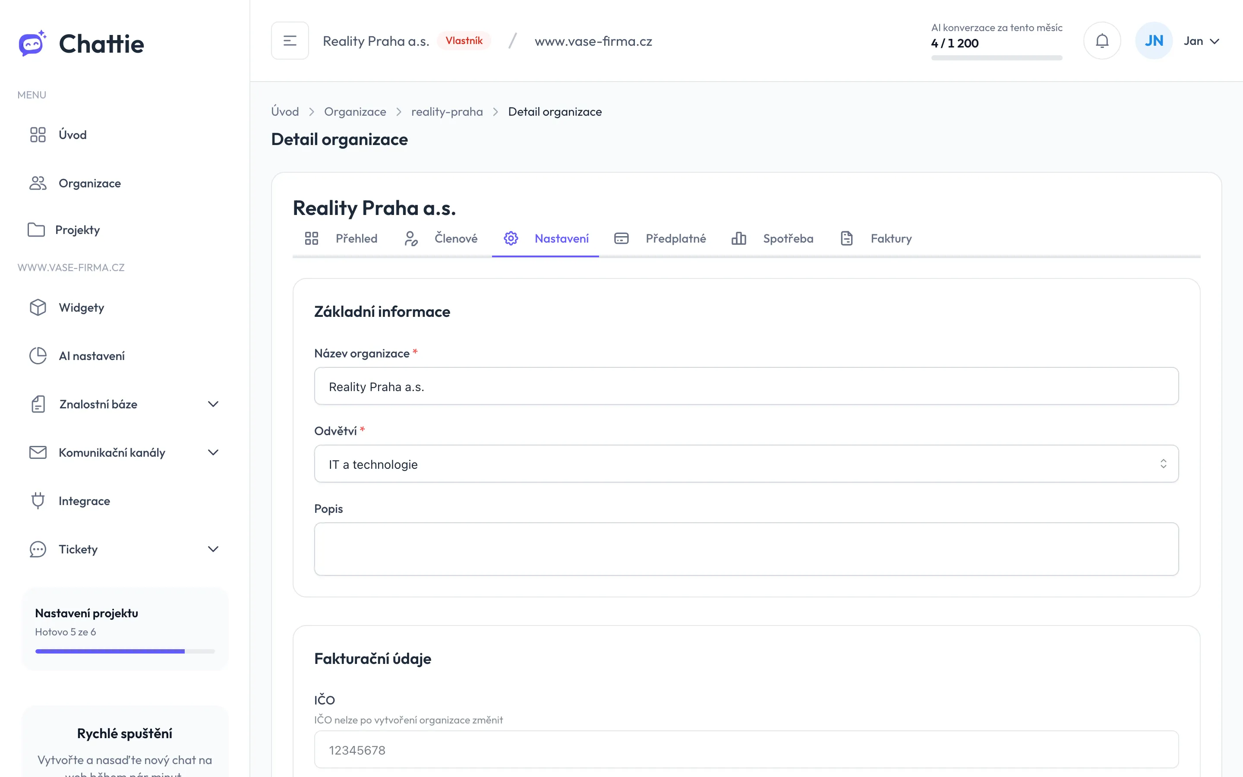
Task: Click the AI nastavení pie icon
Action: click(x=38, y=356)
